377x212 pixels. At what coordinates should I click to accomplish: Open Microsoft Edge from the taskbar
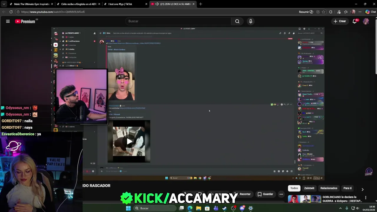(x=190, y=208)
